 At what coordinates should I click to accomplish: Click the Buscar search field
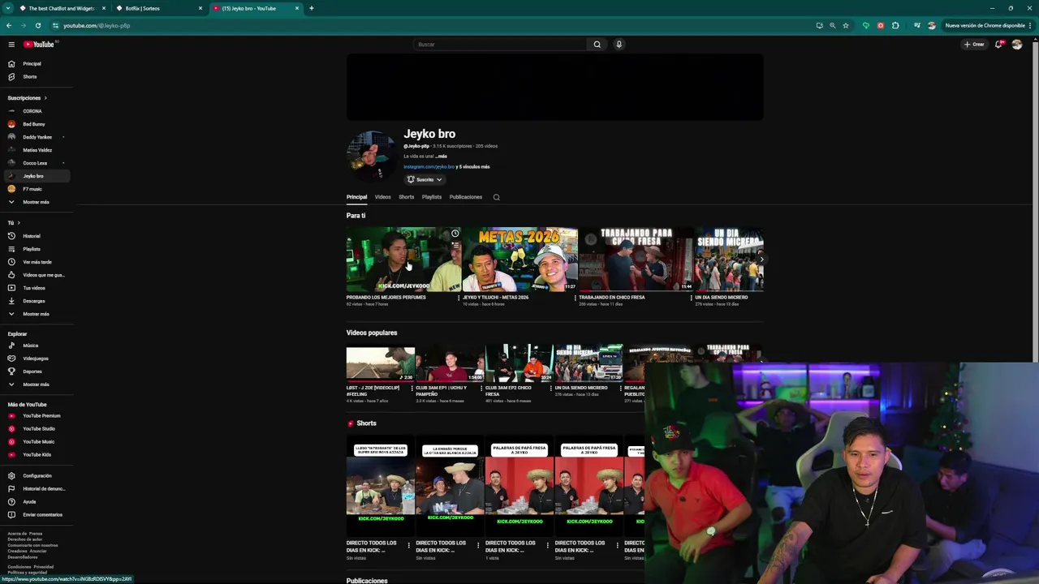pyautogui.click(x=500, y=45)
